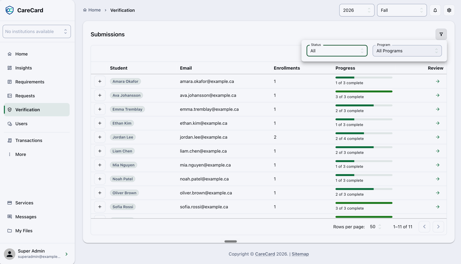Open review arrow for Liam Chen
Viewport: 461px width, 264px height.
[437, 151]
